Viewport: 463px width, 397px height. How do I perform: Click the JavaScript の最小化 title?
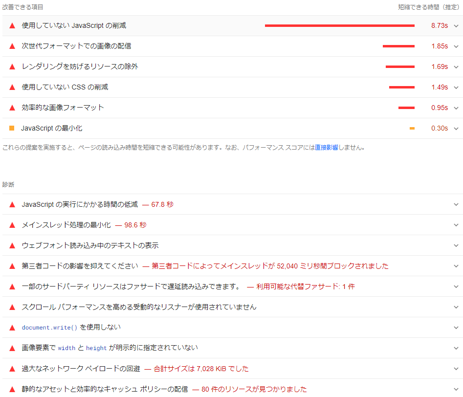[52, 128]
